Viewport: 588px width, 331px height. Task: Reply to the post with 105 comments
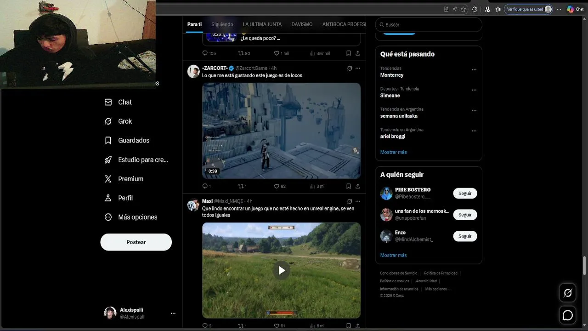pos(209,53)
